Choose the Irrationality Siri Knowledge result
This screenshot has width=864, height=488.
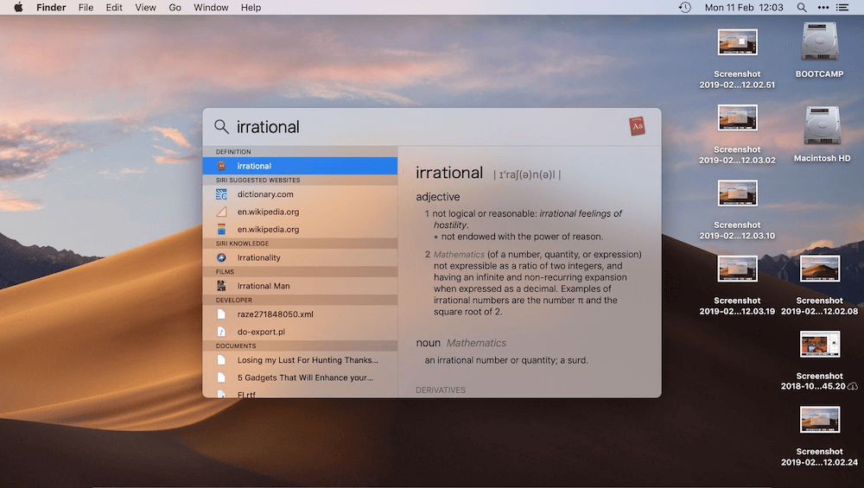[258, 257]
